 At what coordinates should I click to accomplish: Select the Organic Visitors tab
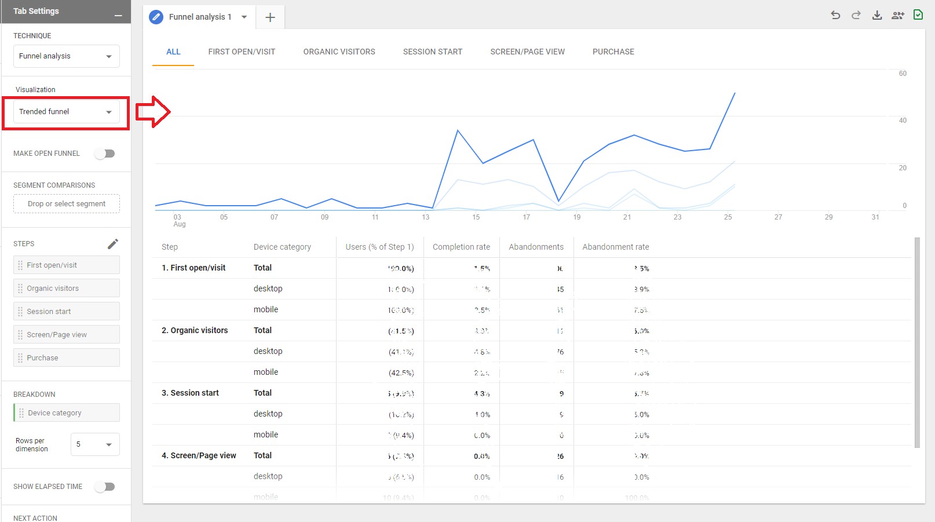click(339, 52)
